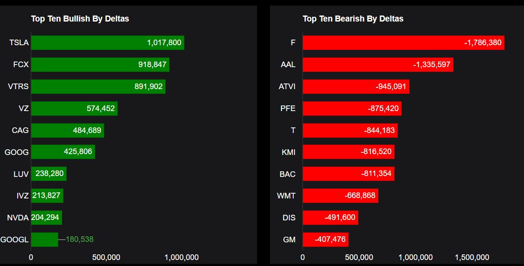Image resolution: width=524 pixels, height=266 pixels.
Task: Click the VTRS bar showing 891,902
Action: pos(98,87)
